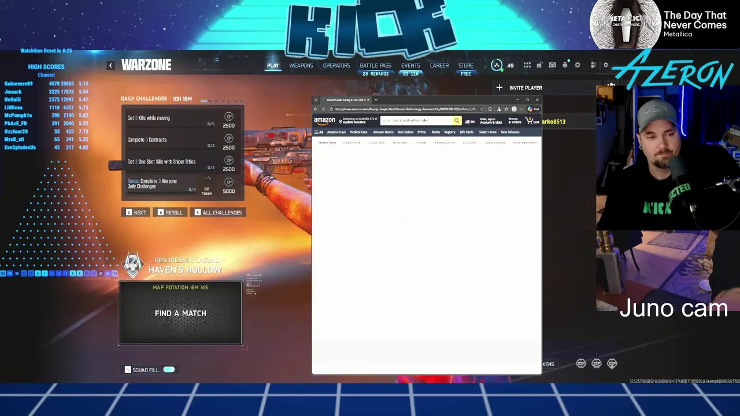740x416 pixels.
Task: Select the Play tab in Warzone
Action: tap(273, 65)
